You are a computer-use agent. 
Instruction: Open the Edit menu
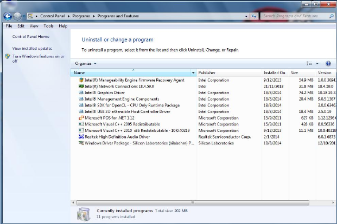[x=21, y=26]
